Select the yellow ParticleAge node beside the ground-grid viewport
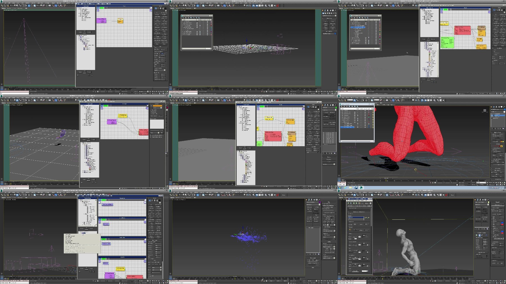 [123, 115]
